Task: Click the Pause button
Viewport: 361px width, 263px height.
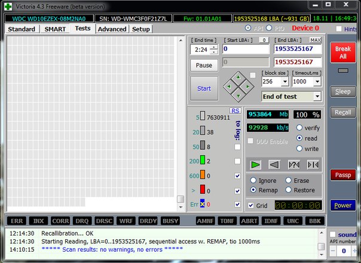Action: click(204, 65)
